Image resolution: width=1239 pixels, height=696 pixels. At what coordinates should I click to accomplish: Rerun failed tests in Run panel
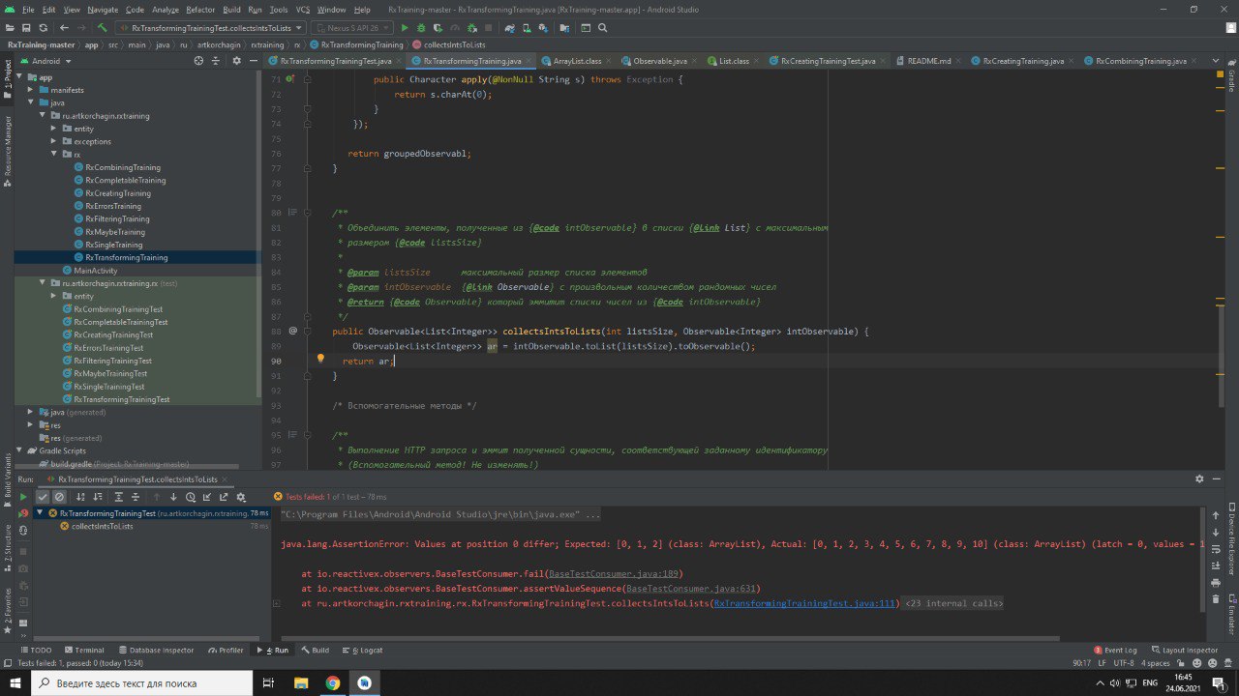23,513
